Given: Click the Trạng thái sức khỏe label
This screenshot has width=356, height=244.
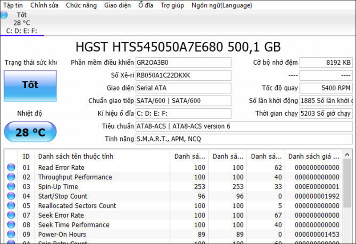Looking at the screenshot, I should click(31, 63).
